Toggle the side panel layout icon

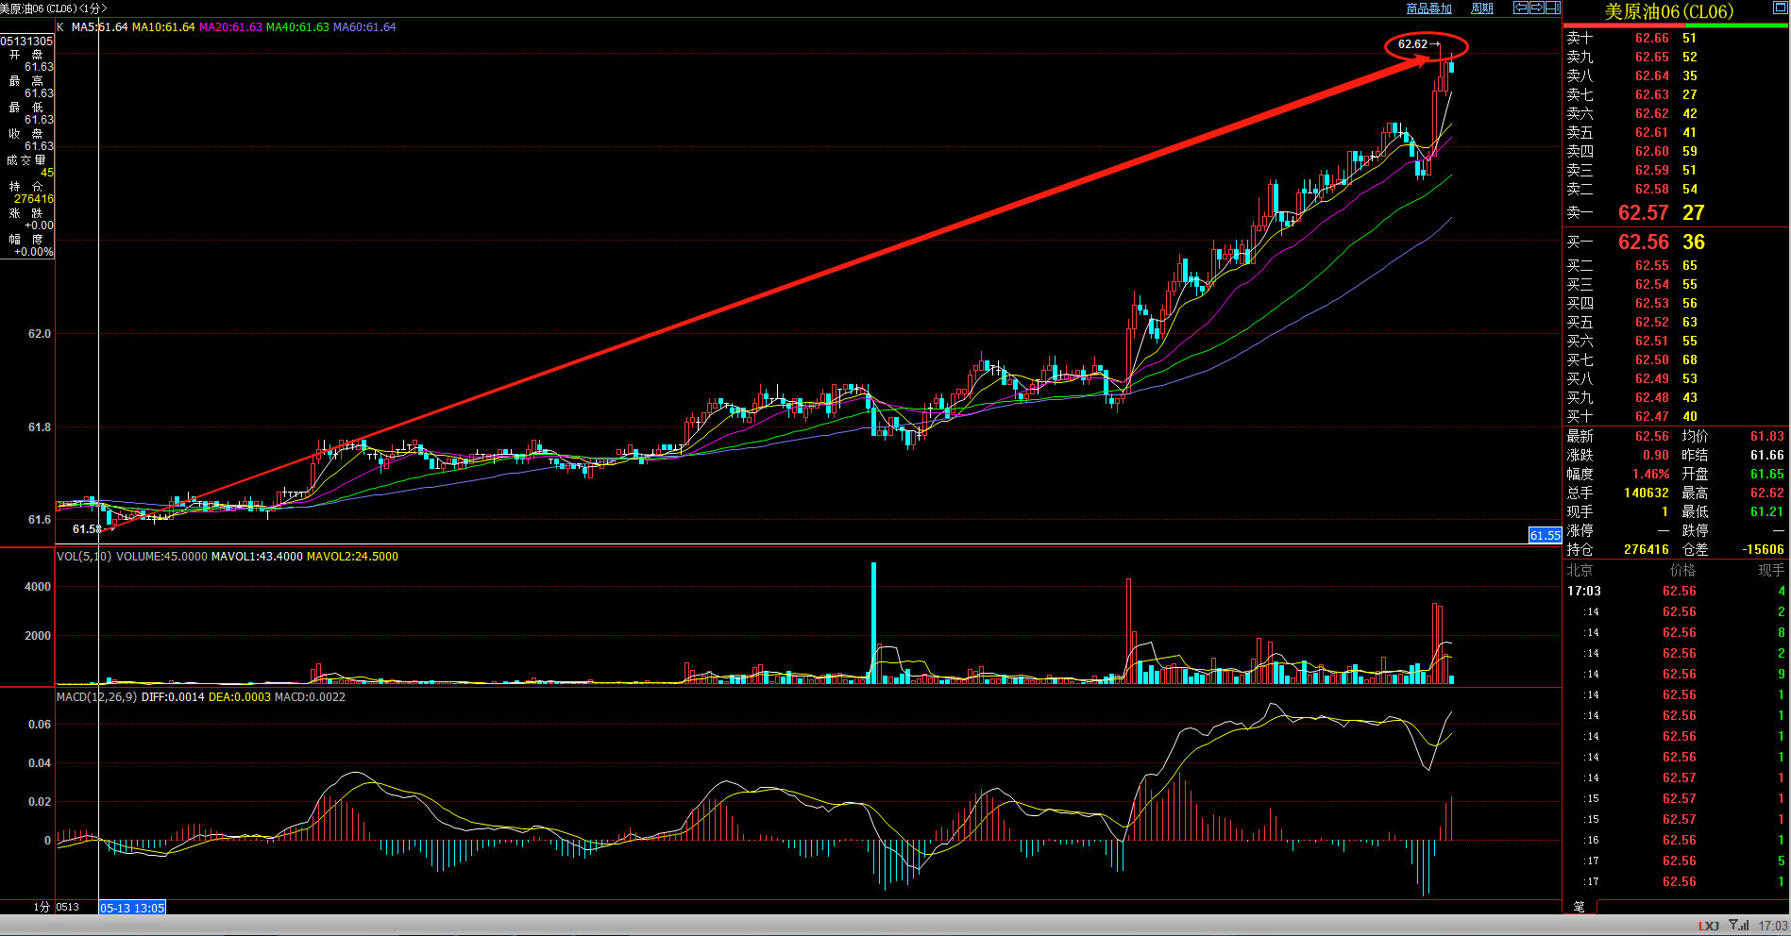point(1553,8)
